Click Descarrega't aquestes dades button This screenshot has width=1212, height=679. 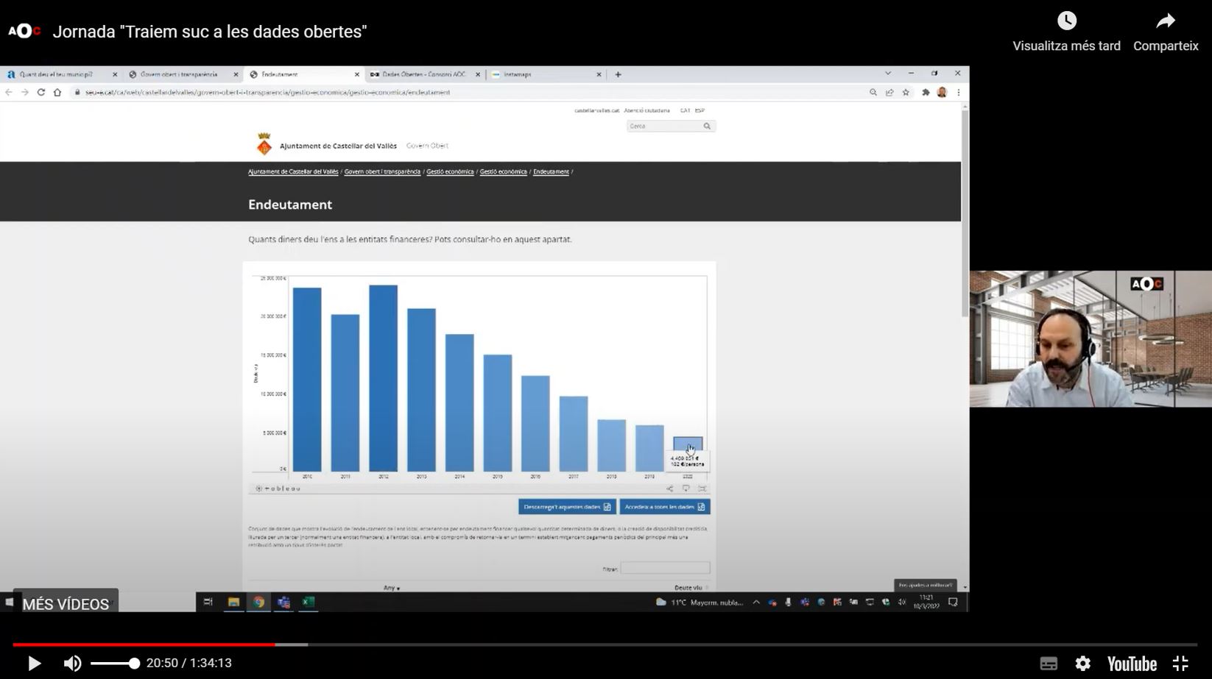click(x=566, y=507)
